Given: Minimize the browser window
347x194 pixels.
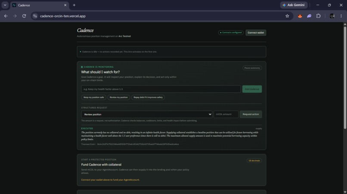Looking at the screenshot, I should tap(318, 5).
